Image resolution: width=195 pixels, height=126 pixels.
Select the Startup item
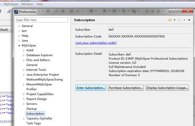(x=31, y=109)
